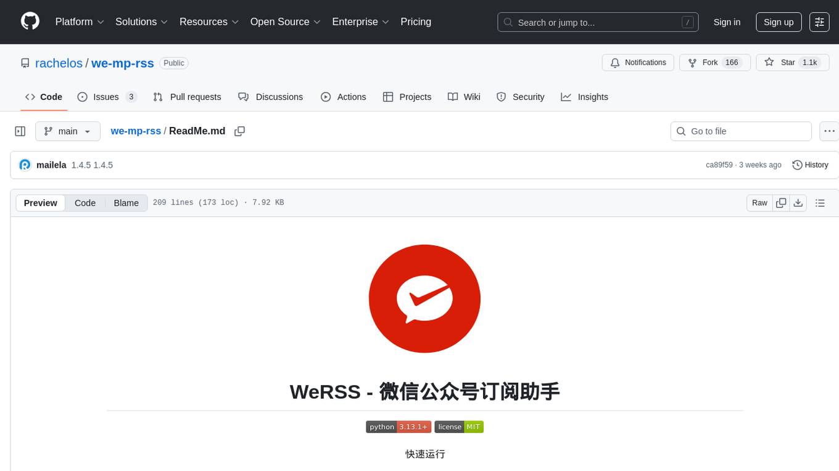
Task: Click the license MIT badge
Action: click(459, 427)
